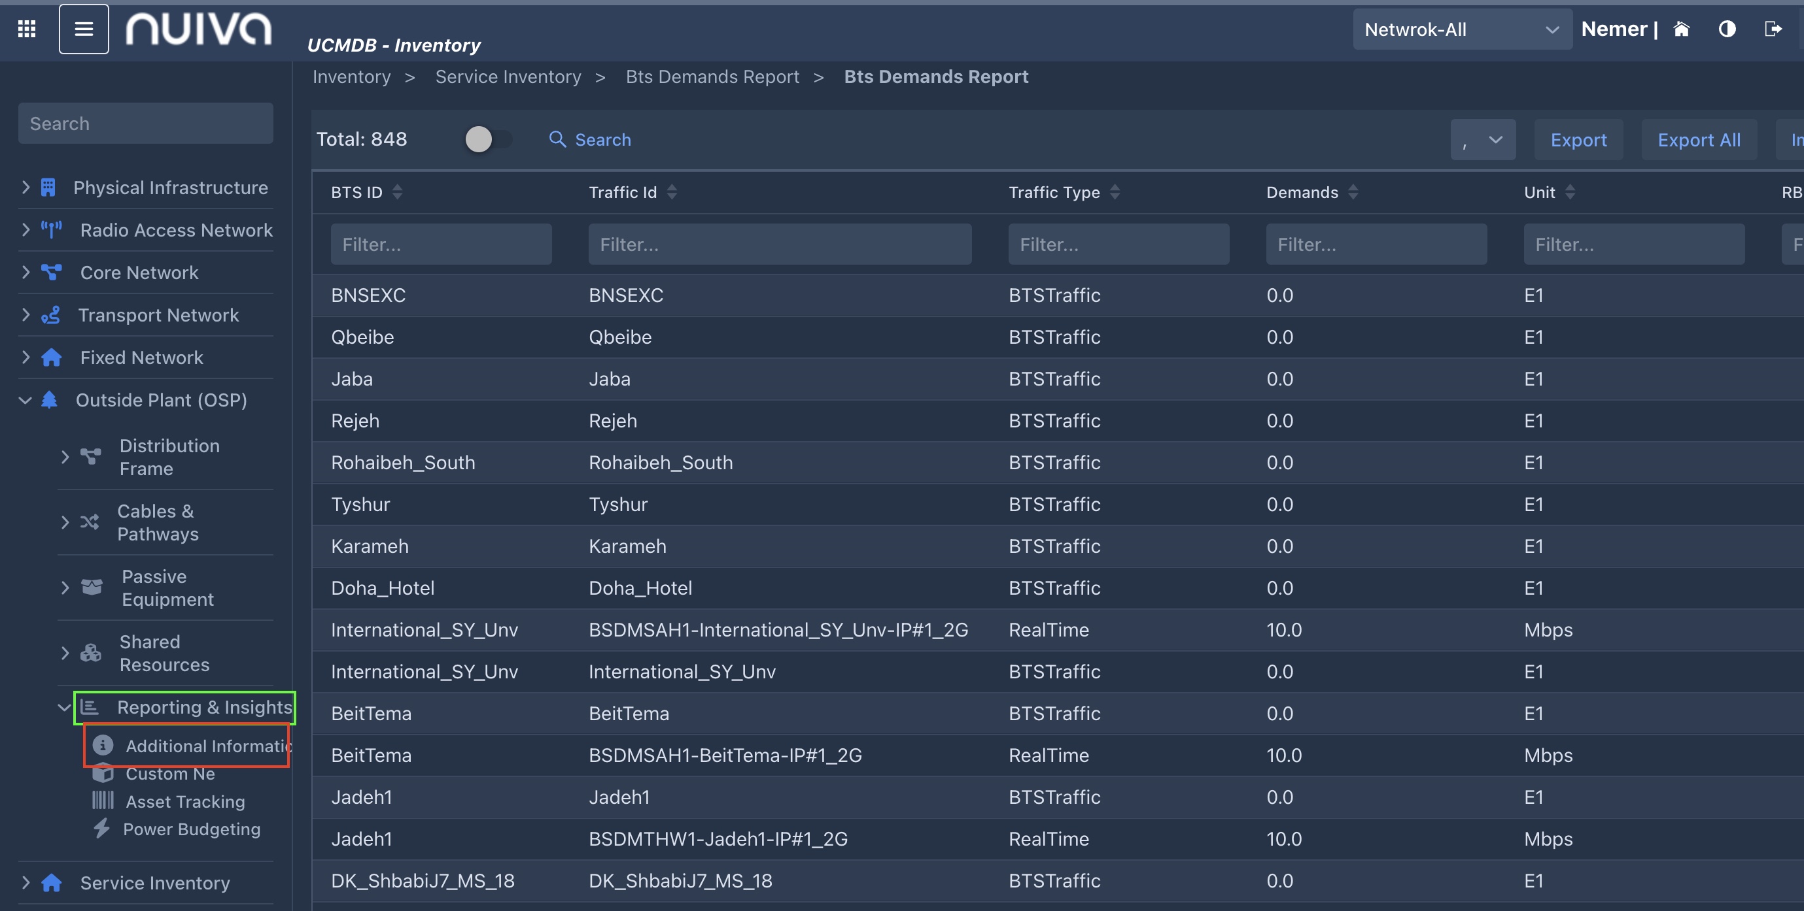Click the logout icon
This screenshot has height=911, width=1804.
click(x=1773, y=29)
